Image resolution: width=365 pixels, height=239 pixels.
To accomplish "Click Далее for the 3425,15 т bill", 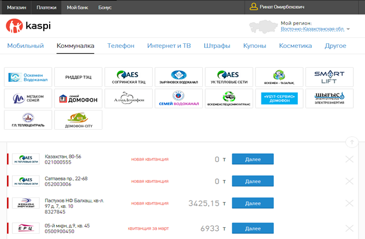I will tap(253, 203).
